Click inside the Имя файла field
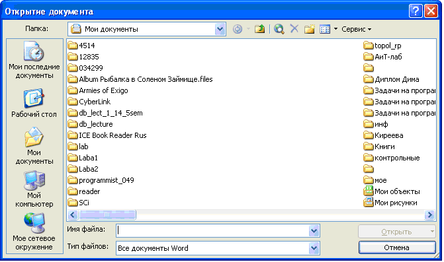This screenshot has height=262, width=444. pyautogui.click(x=212, y=231)
